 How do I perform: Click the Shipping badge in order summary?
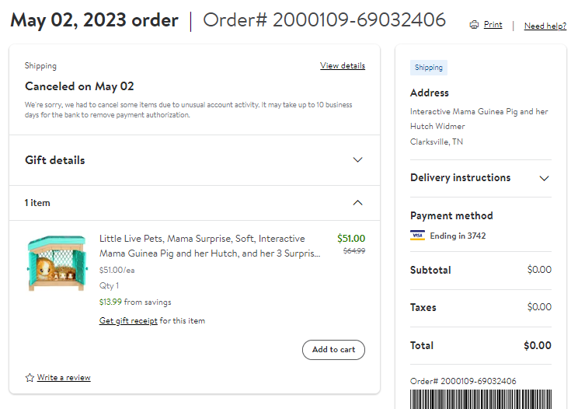point(429,68)
